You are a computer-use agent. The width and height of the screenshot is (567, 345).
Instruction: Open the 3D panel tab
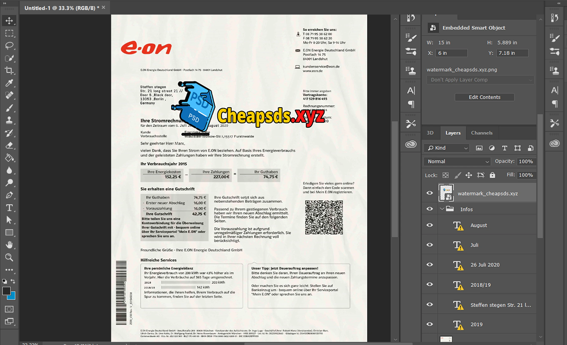(430, 133)
